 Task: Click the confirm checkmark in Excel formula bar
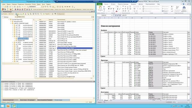point(118,15)
